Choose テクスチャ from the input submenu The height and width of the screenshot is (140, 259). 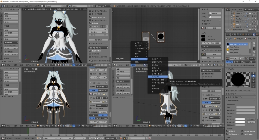pyautogui.click(x=158, y=89)
